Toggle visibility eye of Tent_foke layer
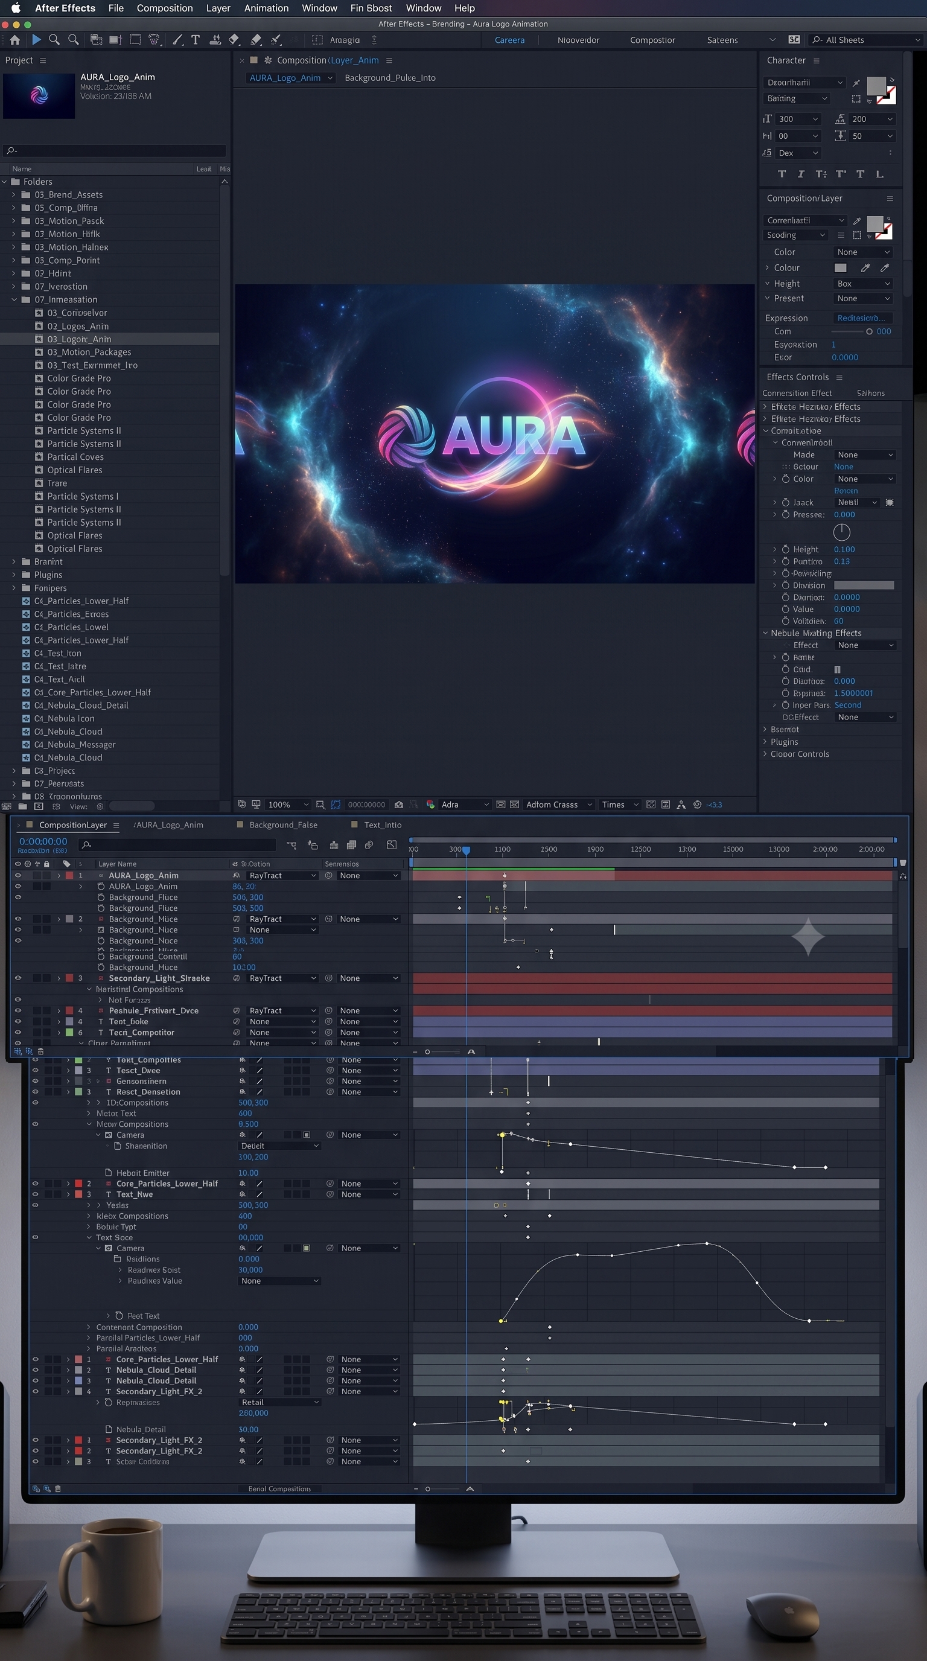This screenshot has height=1661, width=927. (18, 1021)
